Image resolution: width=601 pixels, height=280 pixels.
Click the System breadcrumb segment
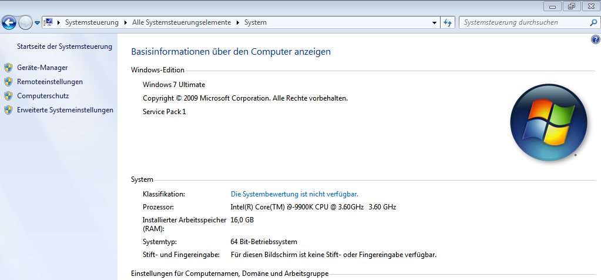[x=256, y=22]
